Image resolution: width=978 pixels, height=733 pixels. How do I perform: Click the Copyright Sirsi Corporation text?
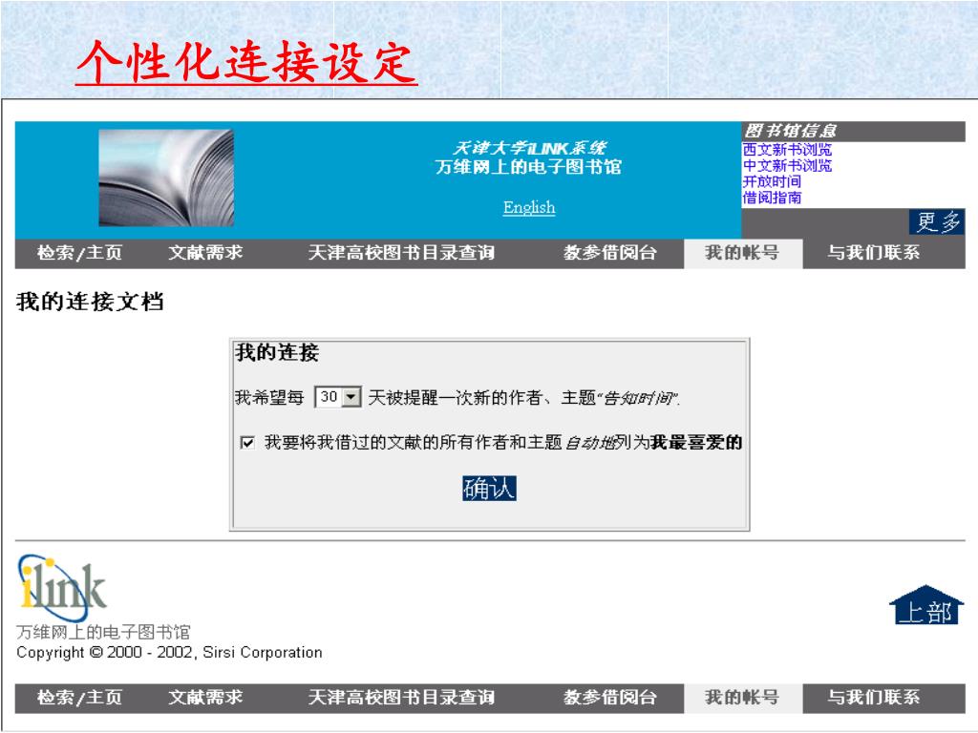[169, 653]
